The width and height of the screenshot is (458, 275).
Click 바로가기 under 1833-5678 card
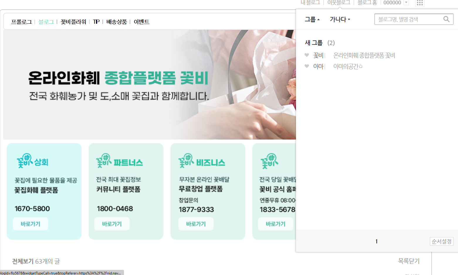pyautogui.click(x=276, y=224)
